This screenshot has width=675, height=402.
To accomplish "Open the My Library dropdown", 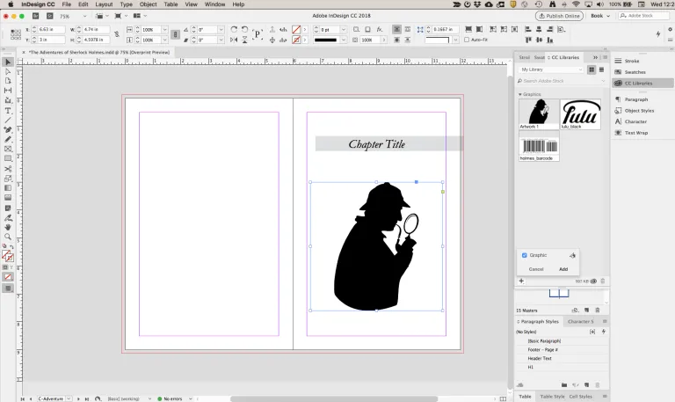I will (x=550, y=69).
